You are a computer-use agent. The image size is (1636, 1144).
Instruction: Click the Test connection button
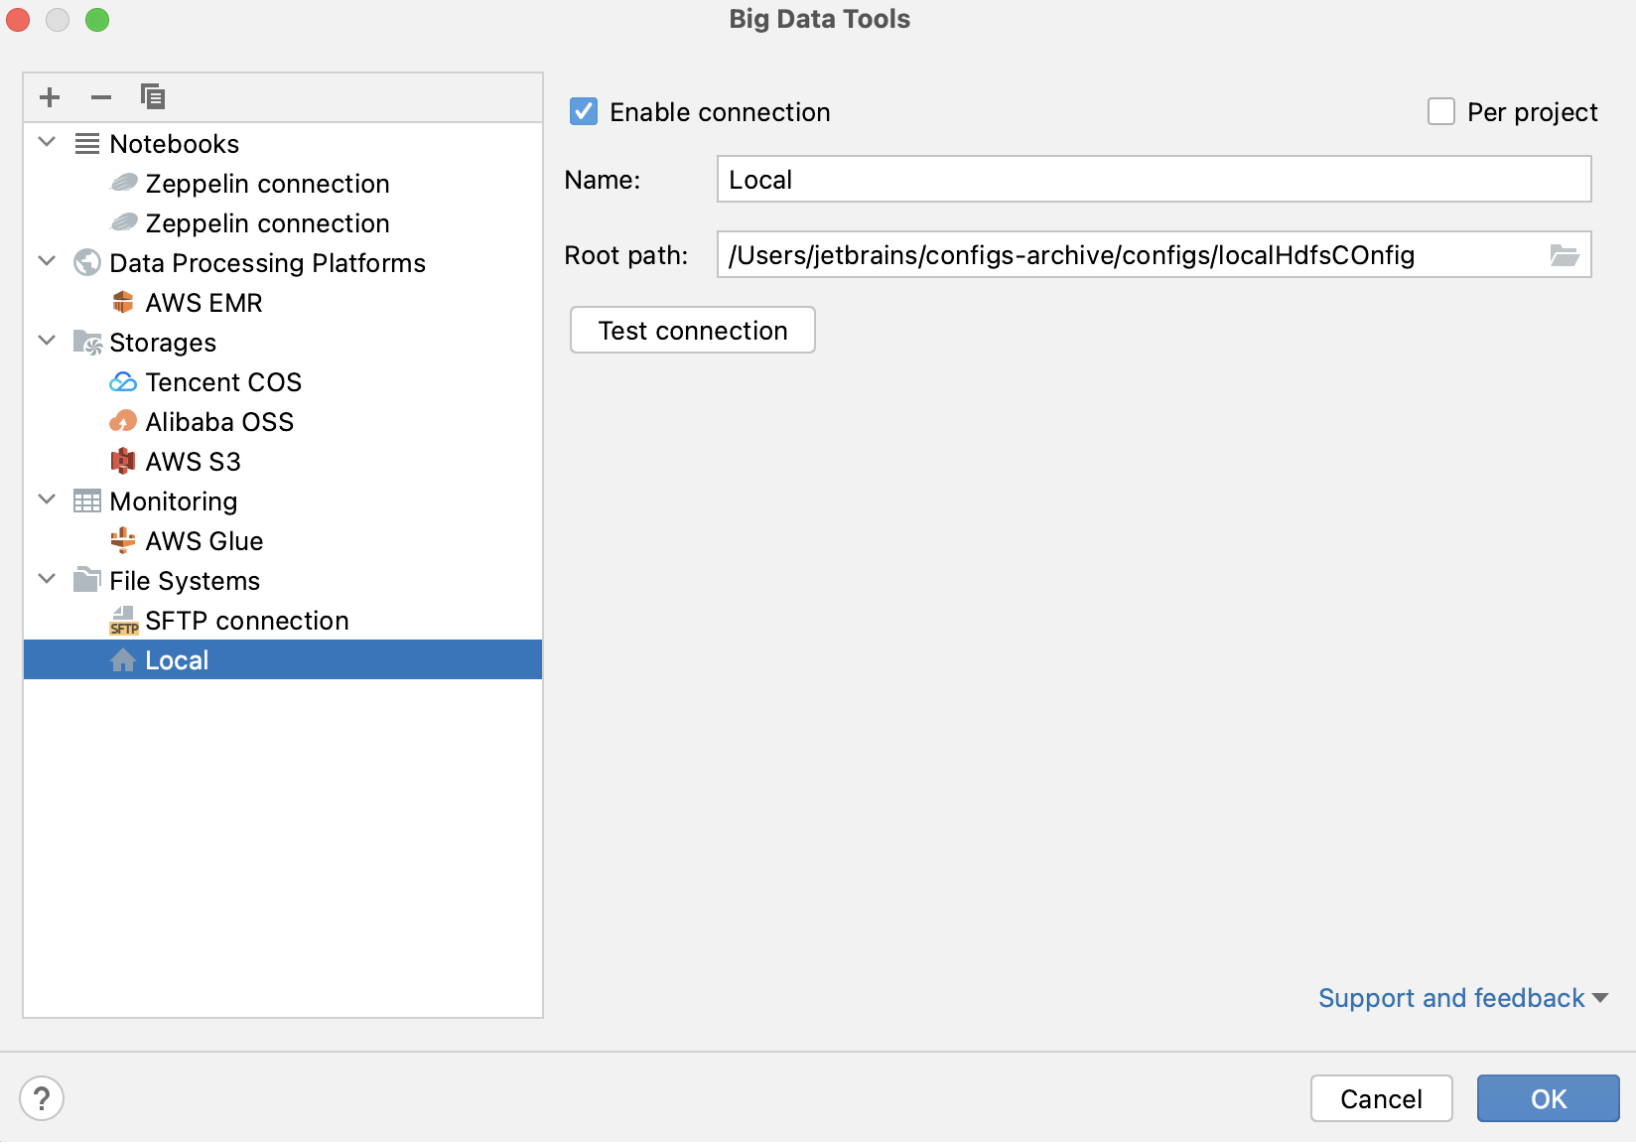(693, 330)
